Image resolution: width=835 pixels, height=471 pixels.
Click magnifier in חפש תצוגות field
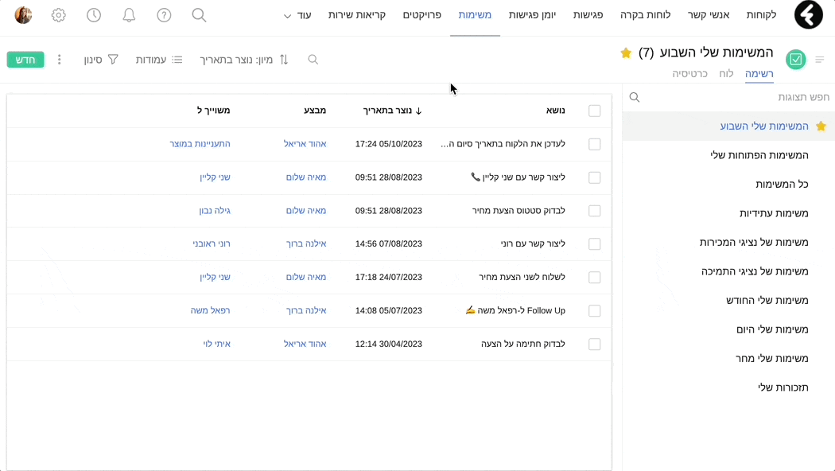(635, 97)
